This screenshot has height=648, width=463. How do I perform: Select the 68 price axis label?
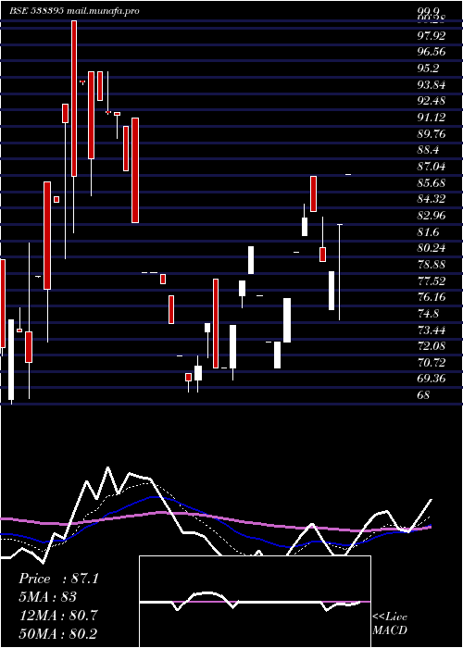[x=424, y=395]
